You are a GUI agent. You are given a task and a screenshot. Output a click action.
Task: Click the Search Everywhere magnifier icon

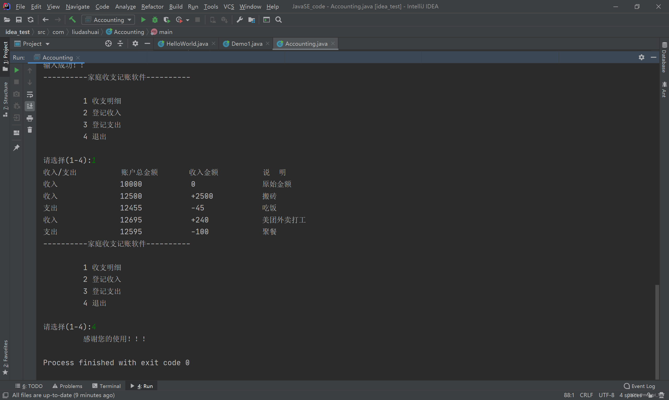click(279, 20)
